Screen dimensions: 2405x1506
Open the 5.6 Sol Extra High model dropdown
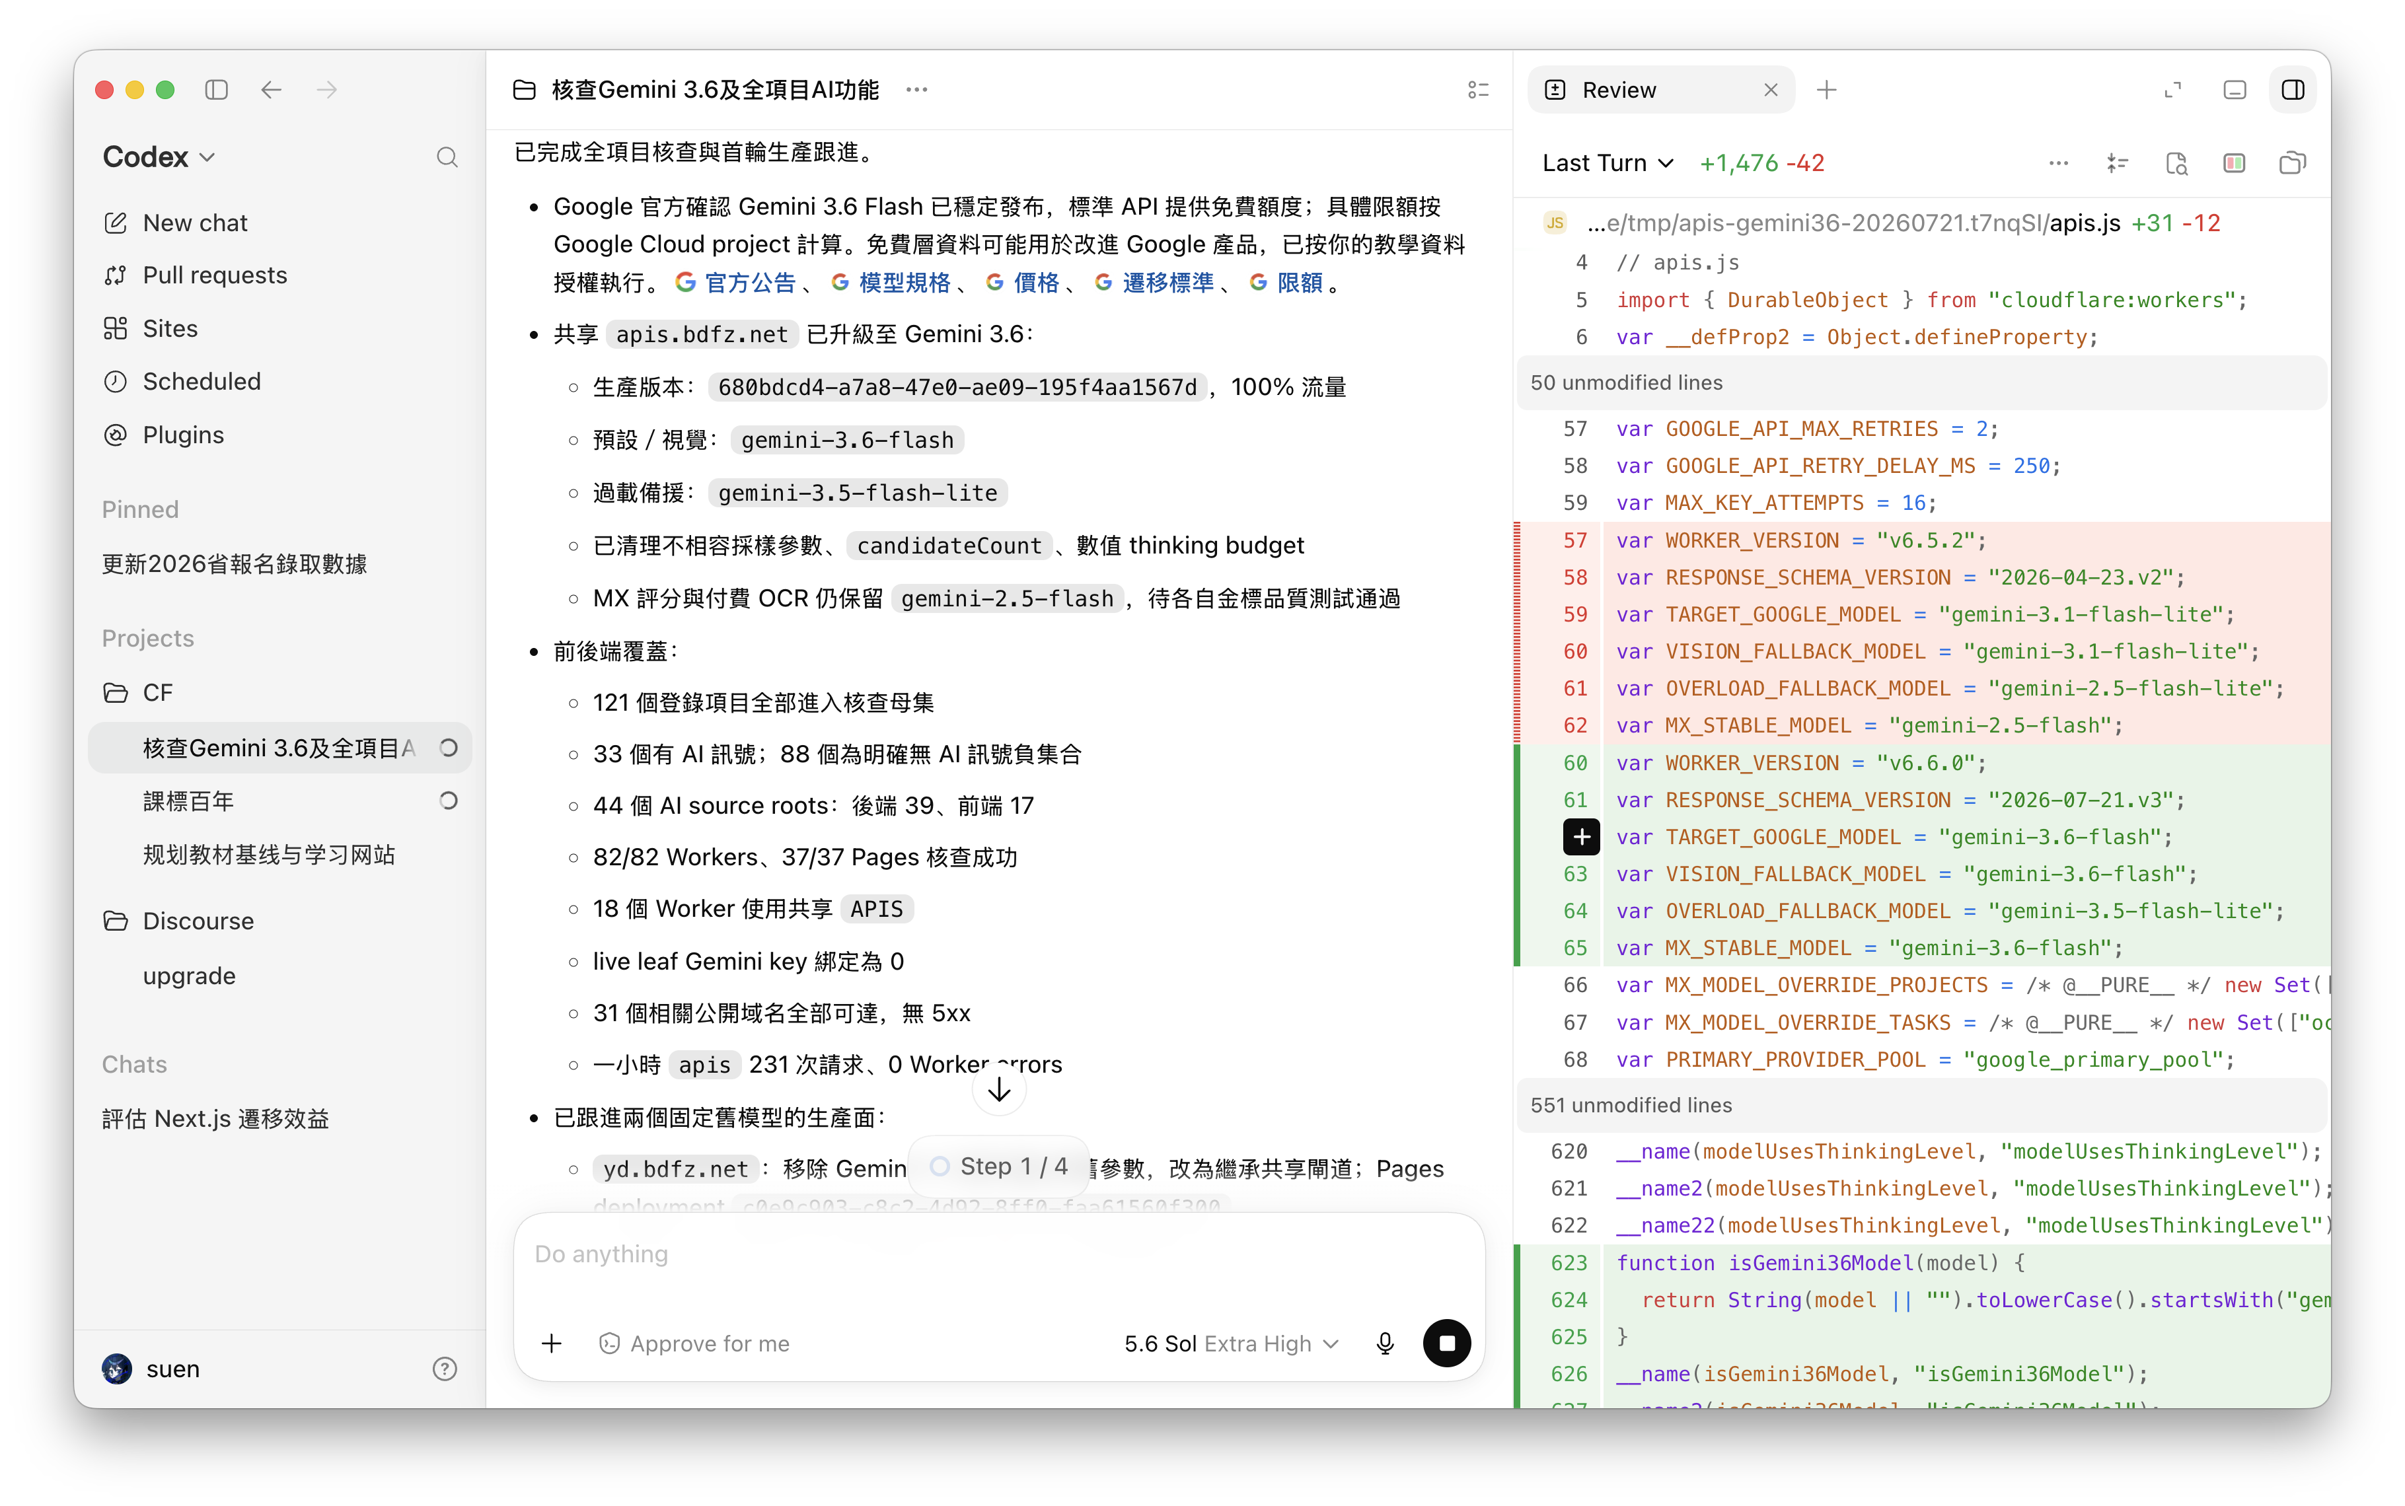coord(1230,1344)
